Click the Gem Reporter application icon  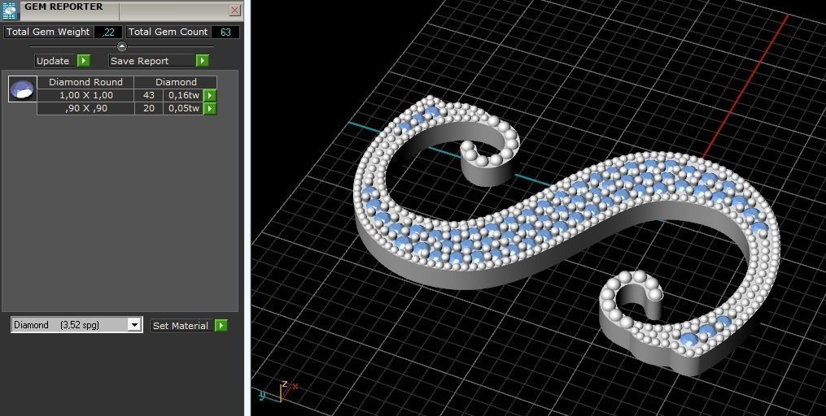[x=10, y=10]
